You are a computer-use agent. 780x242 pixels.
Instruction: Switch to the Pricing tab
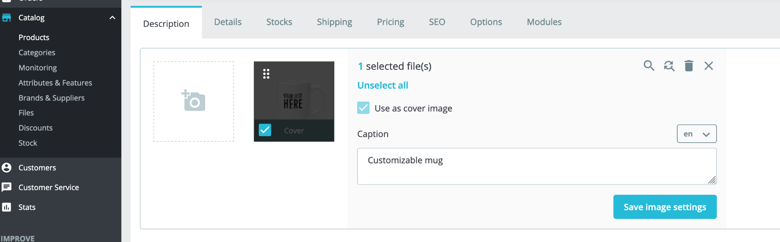390,22
